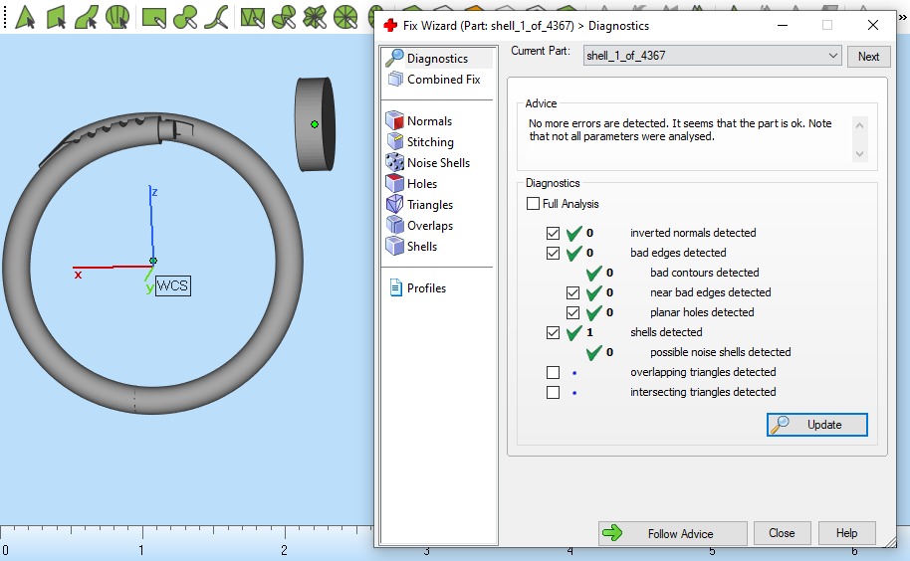Click the 'possible noise shells detected' label

pyautogui.click(x=720, y=352)
